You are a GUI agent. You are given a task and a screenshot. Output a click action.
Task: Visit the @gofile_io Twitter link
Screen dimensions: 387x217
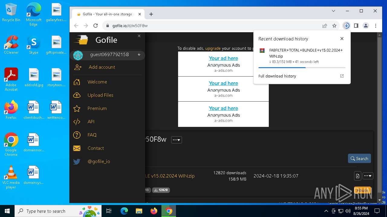click(x=99, y=162)
